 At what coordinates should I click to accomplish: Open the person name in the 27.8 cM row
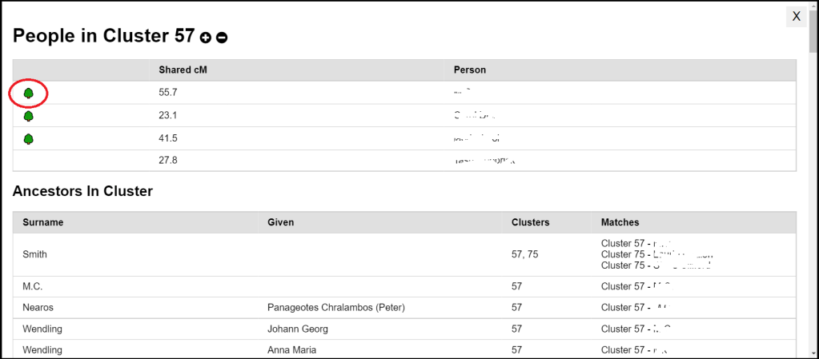pyautogui.click(x=484, y=161)
